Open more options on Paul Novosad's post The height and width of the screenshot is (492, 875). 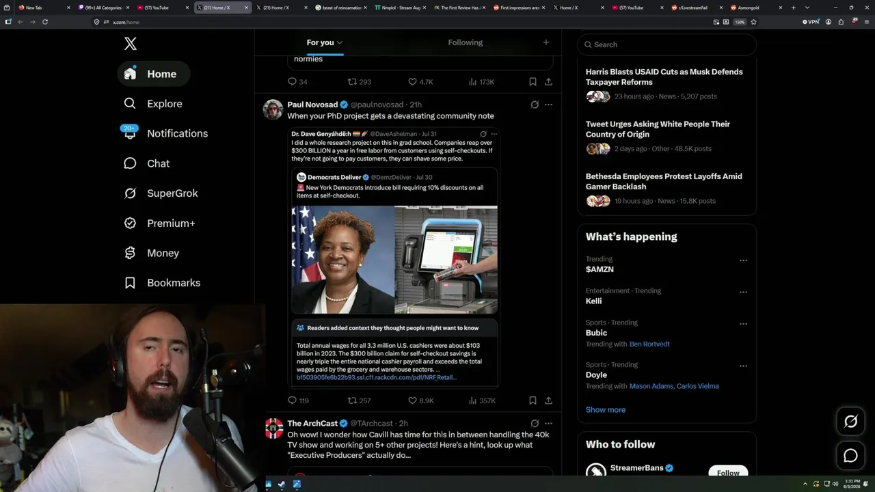[x=548, y=105]
